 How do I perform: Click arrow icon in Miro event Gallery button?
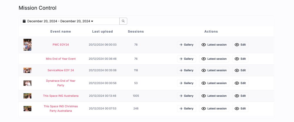click(x=181, y=59)
